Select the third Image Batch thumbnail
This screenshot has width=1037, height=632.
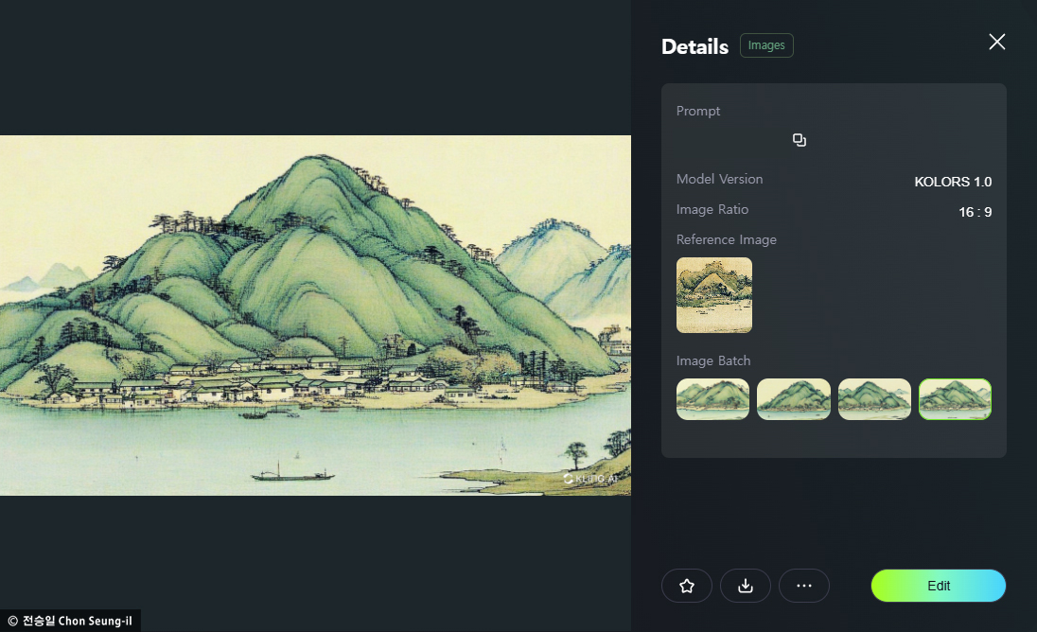tap(874, 399)
